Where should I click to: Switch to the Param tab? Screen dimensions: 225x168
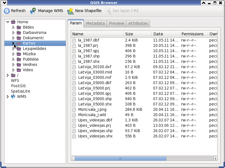(x=76, y=23)
